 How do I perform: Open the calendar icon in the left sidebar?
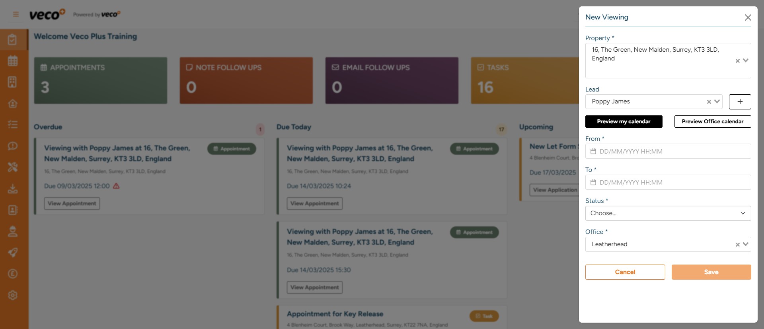13,61
